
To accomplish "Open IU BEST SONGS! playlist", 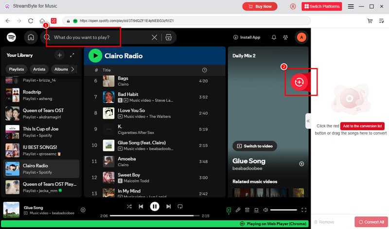I will [41, 150].
